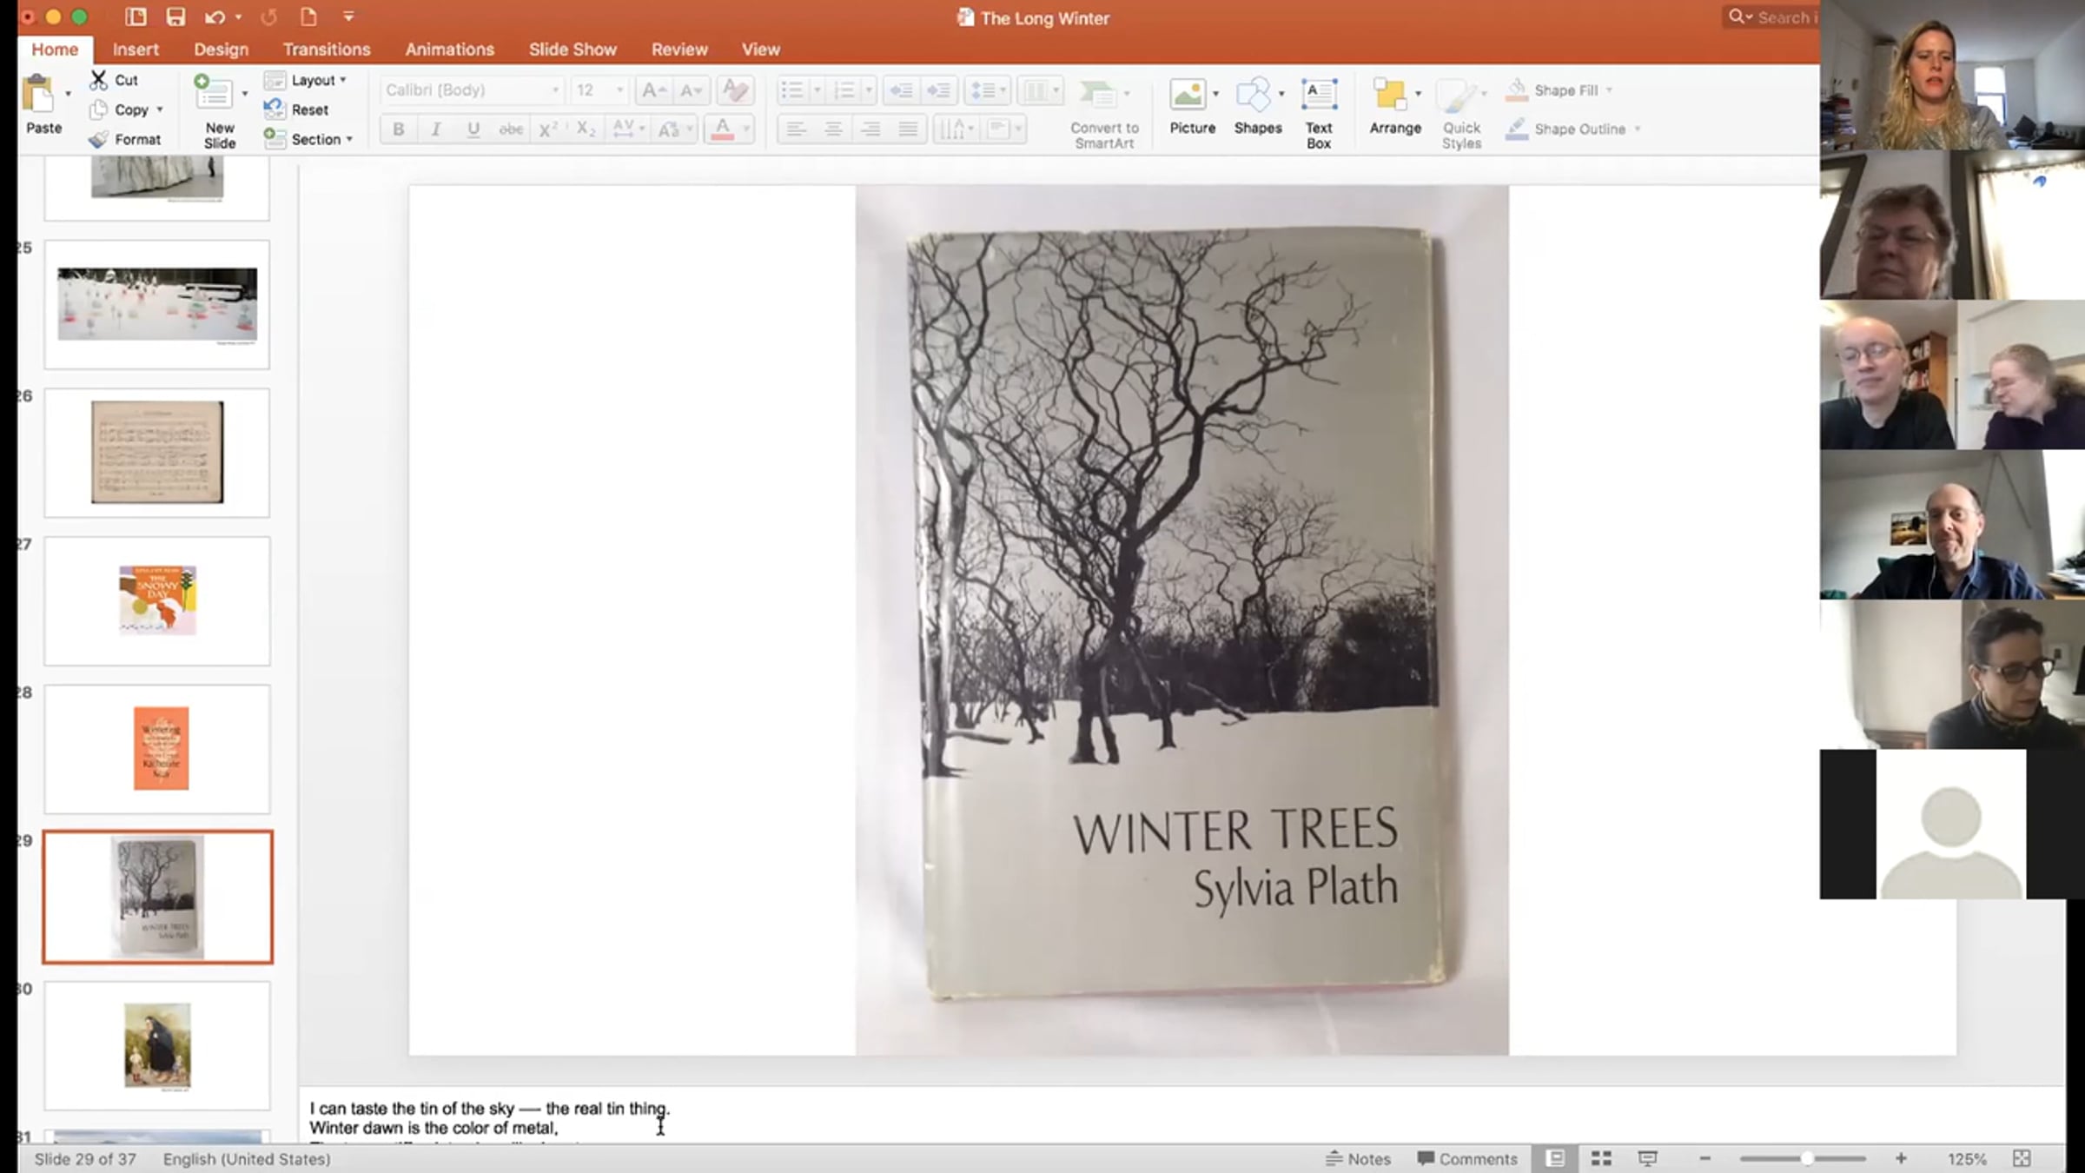This screenshot has width=2085, height=1173.
Task: Toggle Normal view button in status bar
Action: coord(1555,1158)
